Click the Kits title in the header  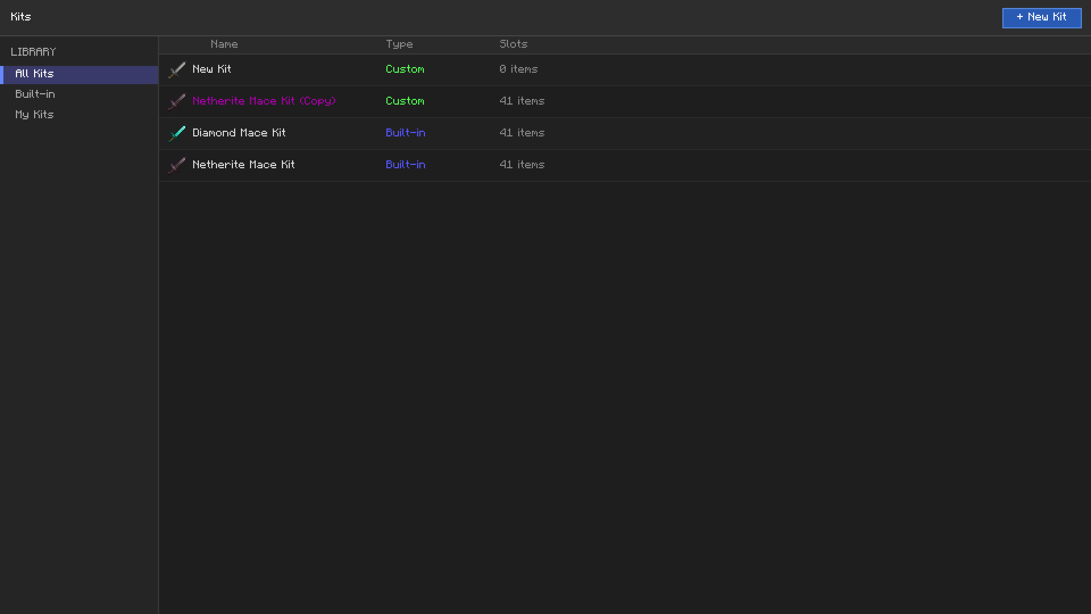pyautogui.click(x=21, y=17)
